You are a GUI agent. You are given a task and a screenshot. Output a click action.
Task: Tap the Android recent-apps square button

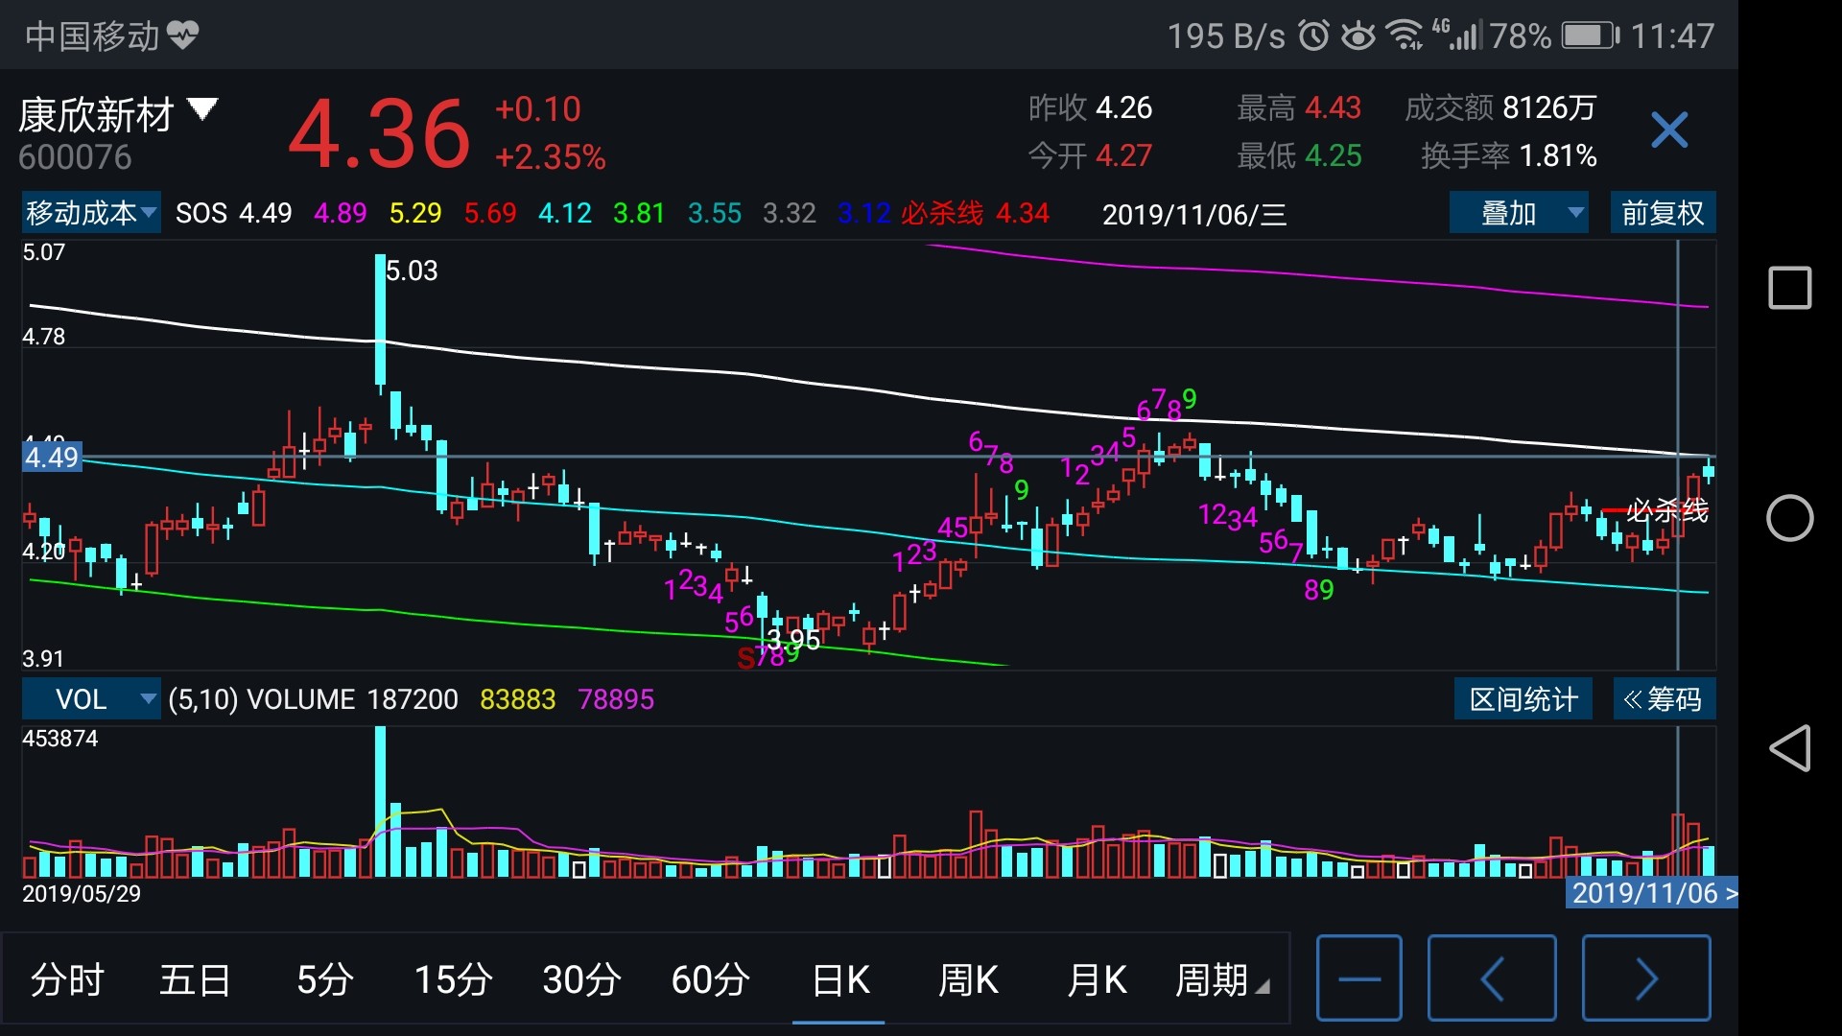point(1789,288)
